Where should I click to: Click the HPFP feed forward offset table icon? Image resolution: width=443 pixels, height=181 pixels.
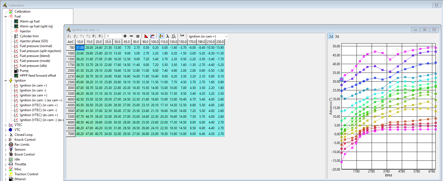pos(16,76)
